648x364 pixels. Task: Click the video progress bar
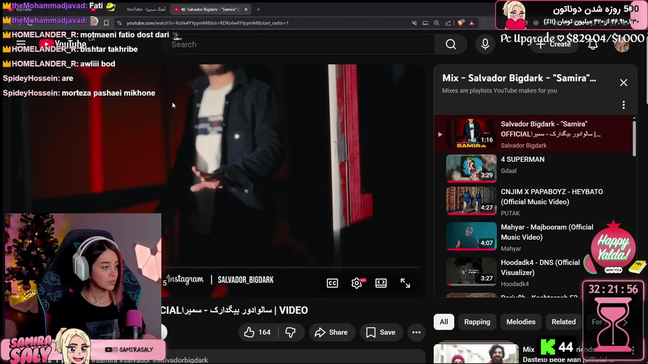291,267
